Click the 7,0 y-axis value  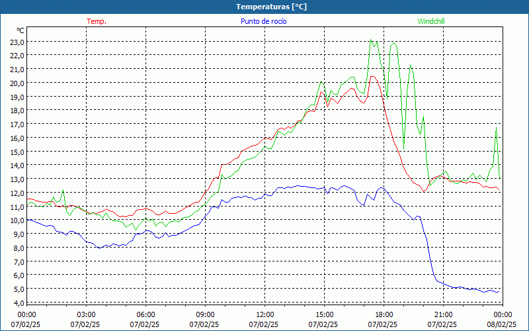19,262
